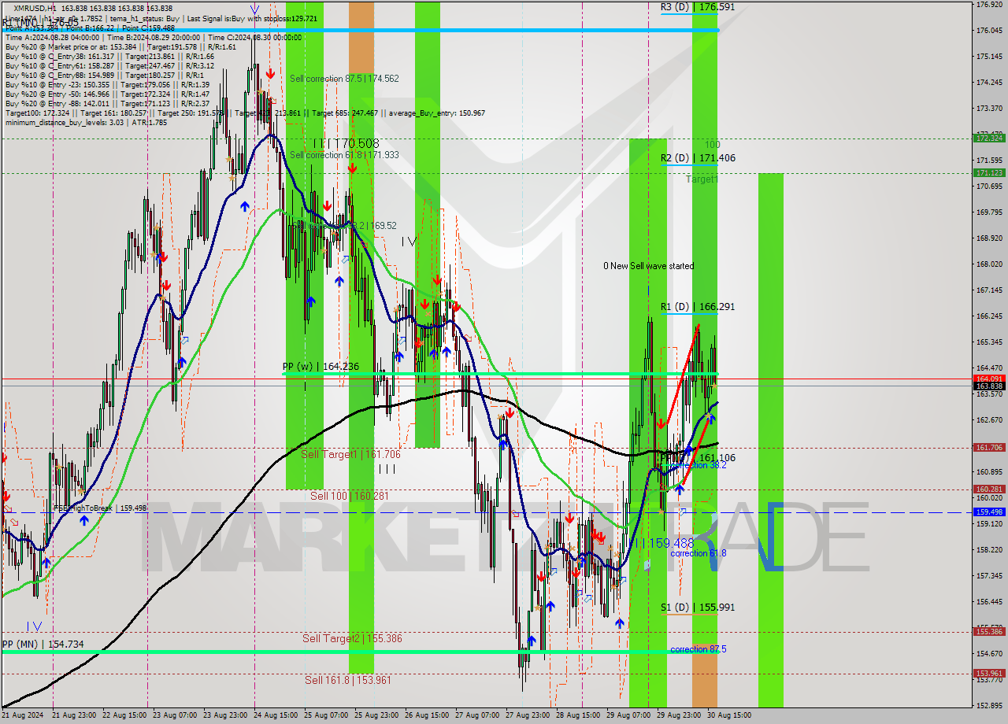Select the I I | 170.508 wave label
Image resolution: width=1008 pixels, height=724 pixels.
pyautogui.click(x=346, y=144)
